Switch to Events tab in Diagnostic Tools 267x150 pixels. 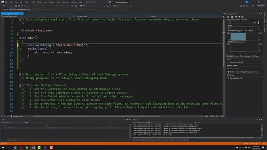(237, 56)
